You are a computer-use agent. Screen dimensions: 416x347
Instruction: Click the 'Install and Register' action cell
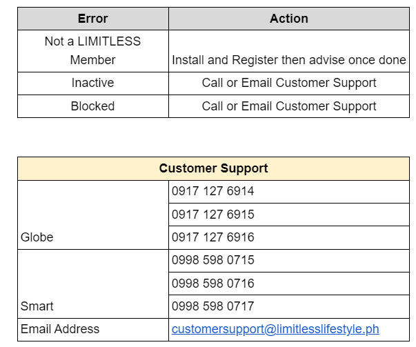(288, 60)
